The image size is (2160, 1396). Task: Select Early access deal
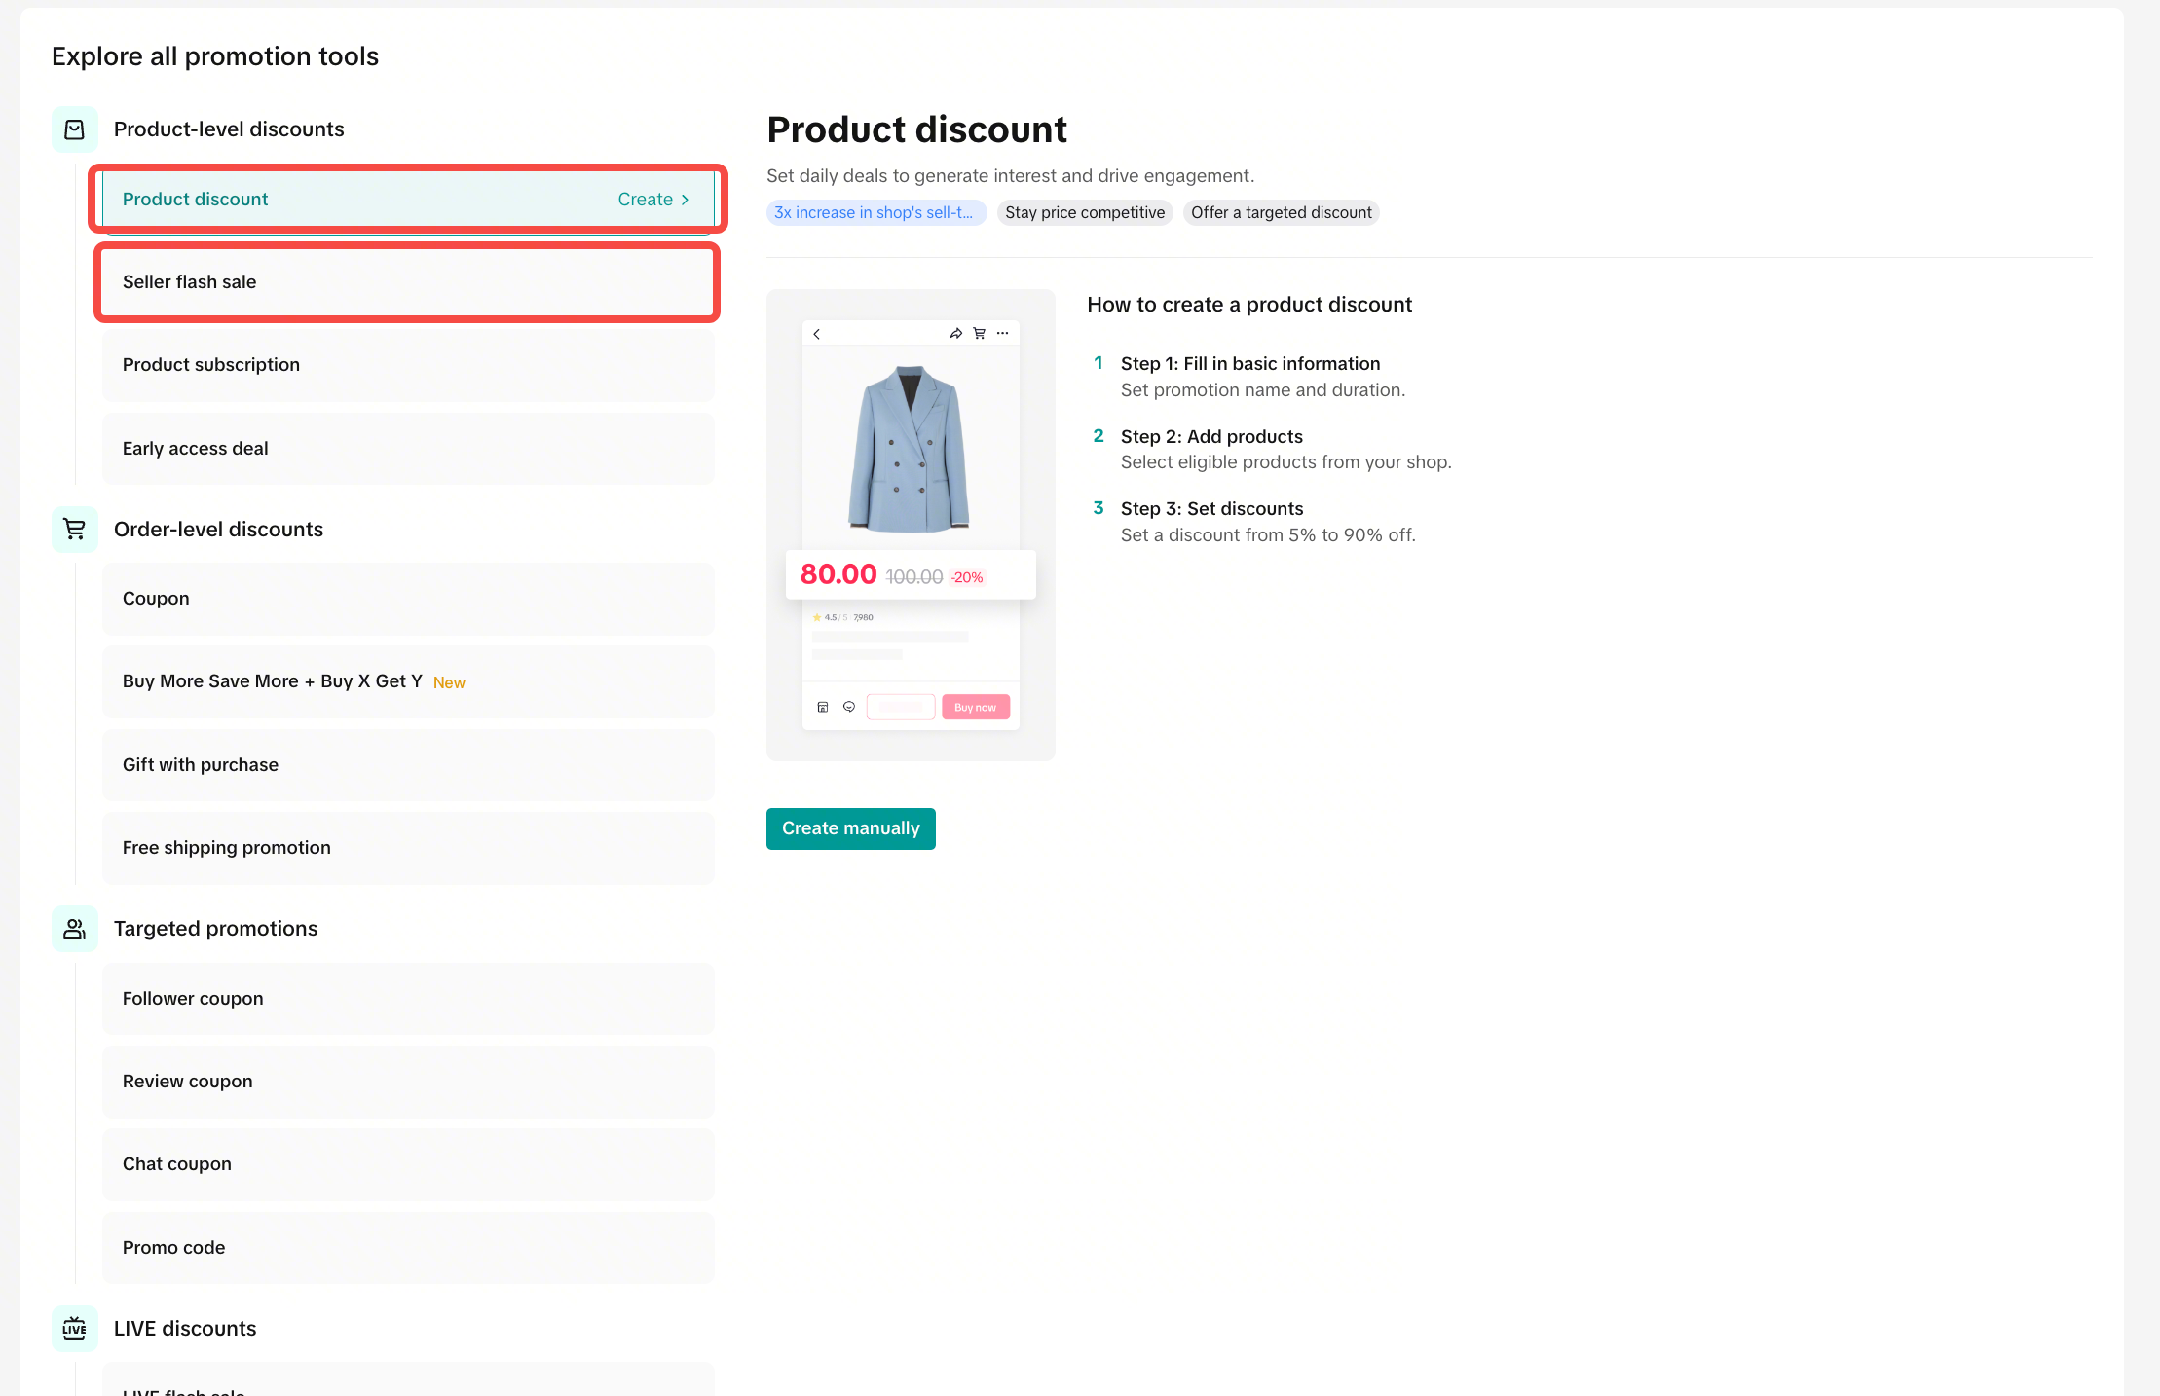point(408,449)
